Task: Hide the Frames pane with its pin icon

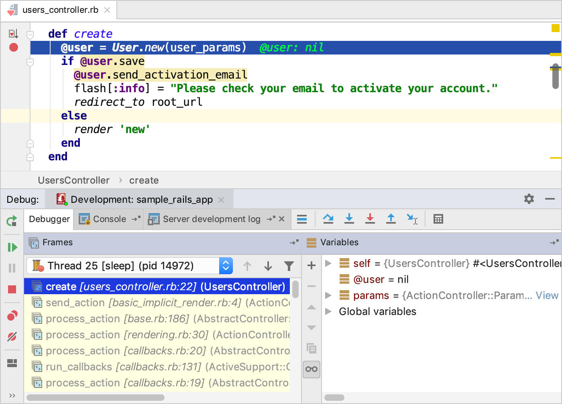Action: coord(294,242)
